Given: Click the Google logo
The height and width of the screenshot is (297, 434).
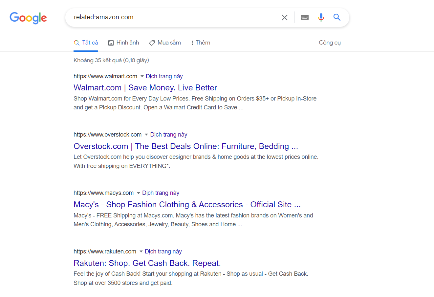Looking at the screenshot, I should [28, 18].
